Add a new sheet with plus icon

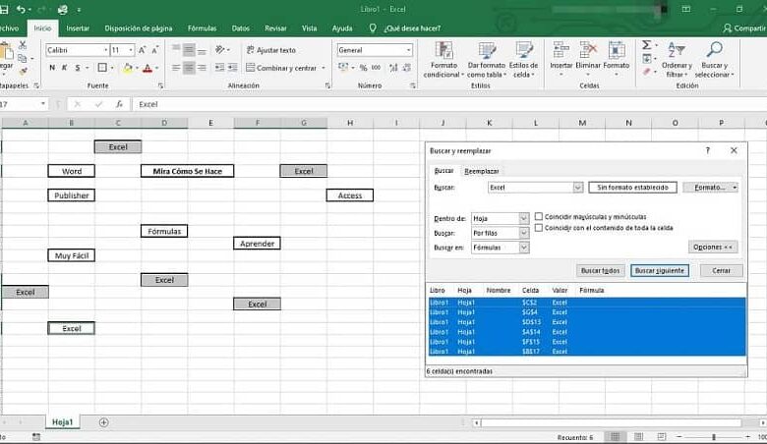coord(103,422)
